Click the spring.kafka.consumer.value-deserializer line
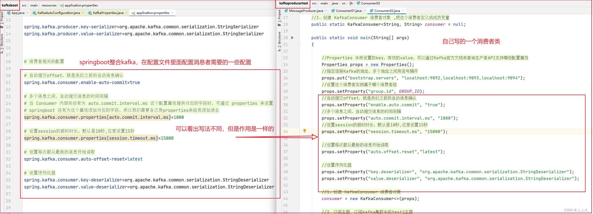This screenshot has height=214, width=593. pos(149,187)
